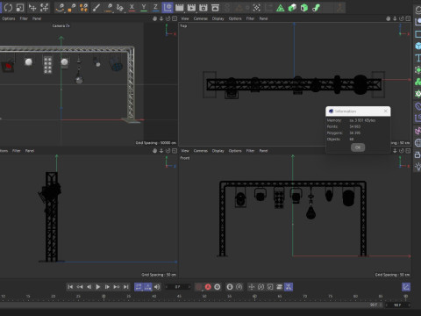Open Front viewport Cameras menu
Viewport: 421px width, 316px height.
[x=201, y=151]
